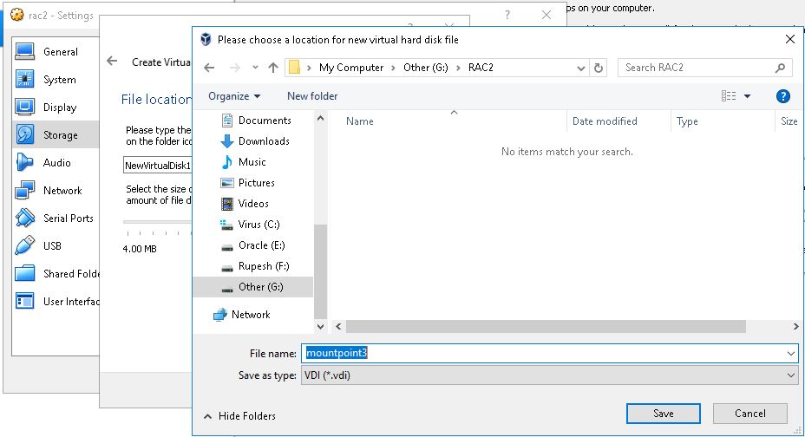Open Pictures folder in navigation pane
The height and width of the screenshot is (437, 805).
pyautogui.click(x=248, y=183)
